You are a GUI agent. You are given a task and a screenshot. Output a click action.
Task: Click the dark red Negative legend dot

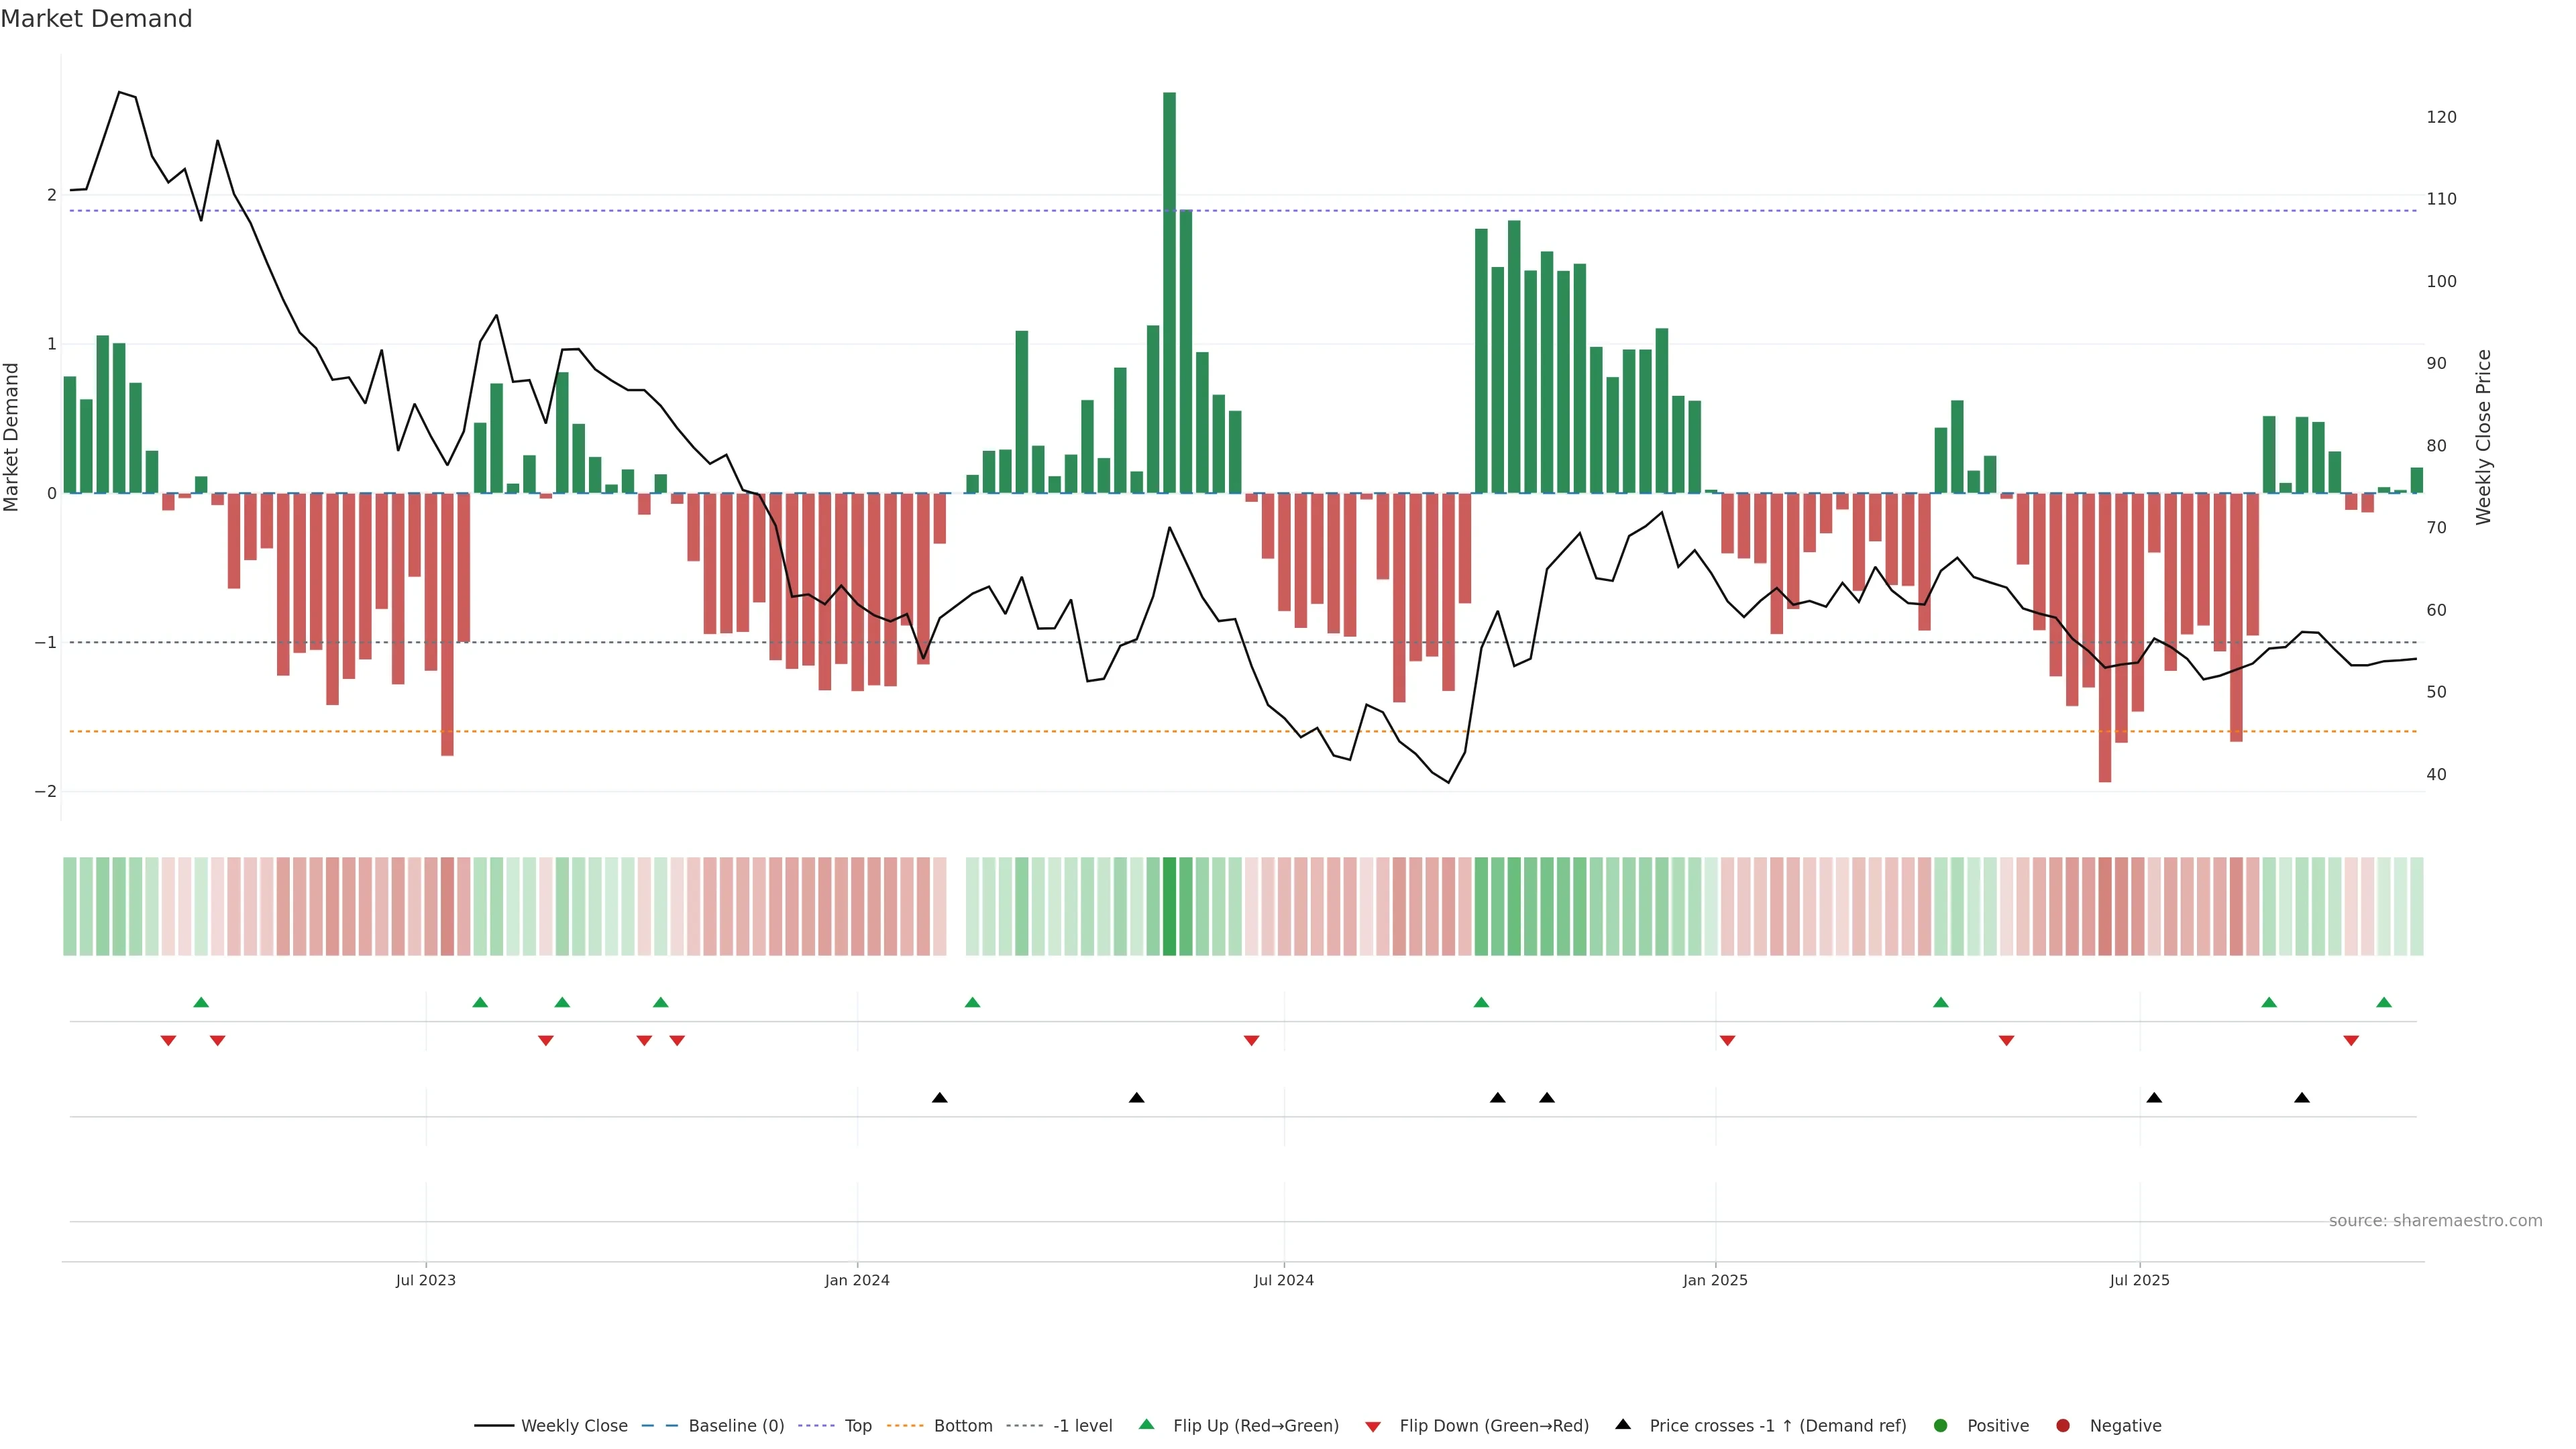click(2062, 1426)
